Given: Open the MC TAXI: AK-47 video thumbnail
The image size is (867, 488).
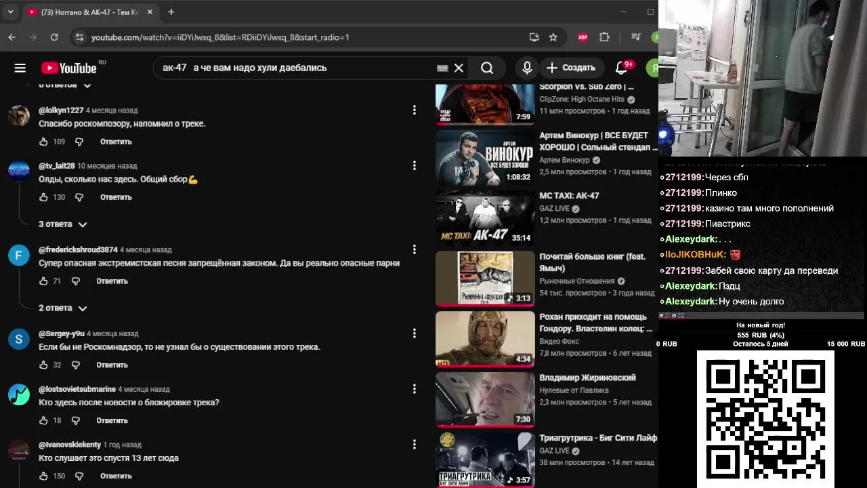Looking at the screenshot, I should tap(485, 218).
